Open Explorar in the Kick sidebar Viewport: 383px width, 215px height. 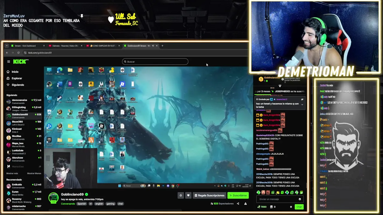click(17, 78)
